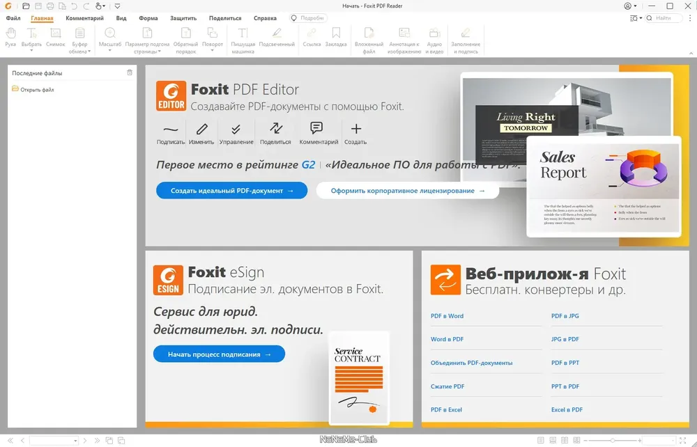The width and height of the screenshot is (697, 447).
Task: Click the first page double-arrow in status bar
Action: point(10,440)
